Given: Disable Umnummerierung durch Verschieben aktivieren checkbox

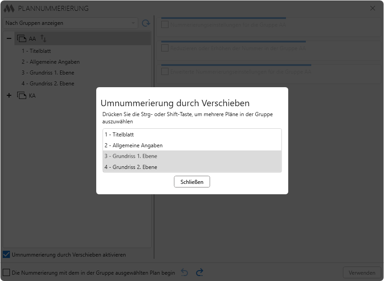Looking at the screenshot, I should coord(6,255).
